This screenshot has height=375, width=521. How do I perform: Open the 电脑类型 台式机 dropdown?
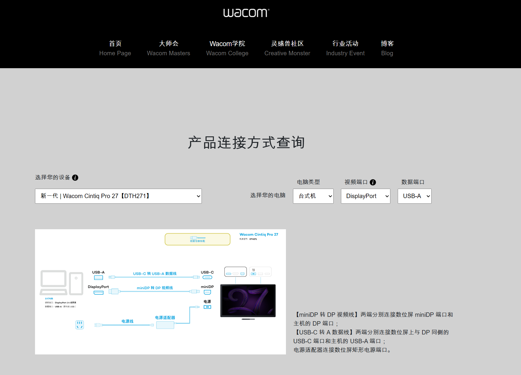point(313,196)
